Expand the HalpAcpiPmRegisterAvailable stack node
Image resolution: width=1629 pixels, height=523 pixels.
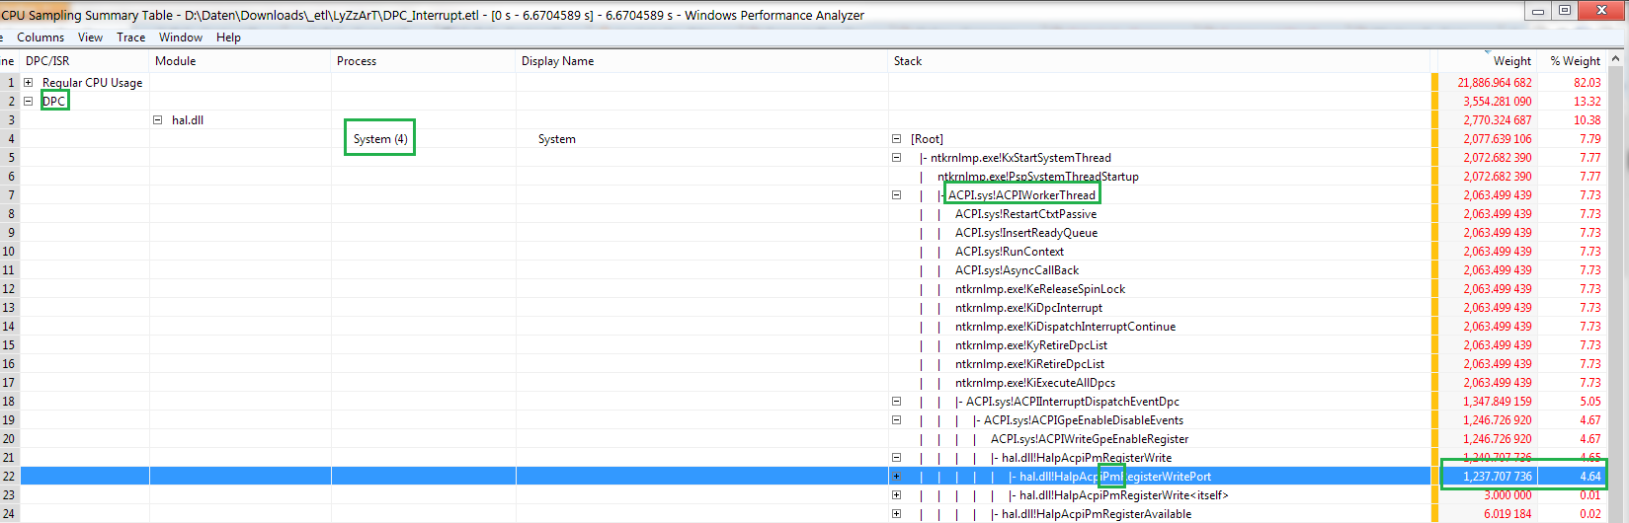pyautogui.click(x=897, y=514)
